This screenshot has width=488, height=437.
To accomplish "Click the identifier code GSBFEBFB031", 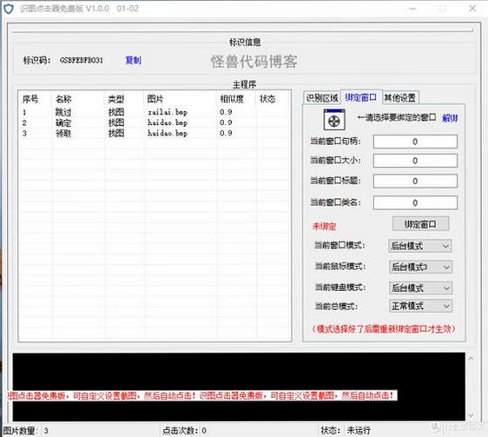I will pos(82,60).
